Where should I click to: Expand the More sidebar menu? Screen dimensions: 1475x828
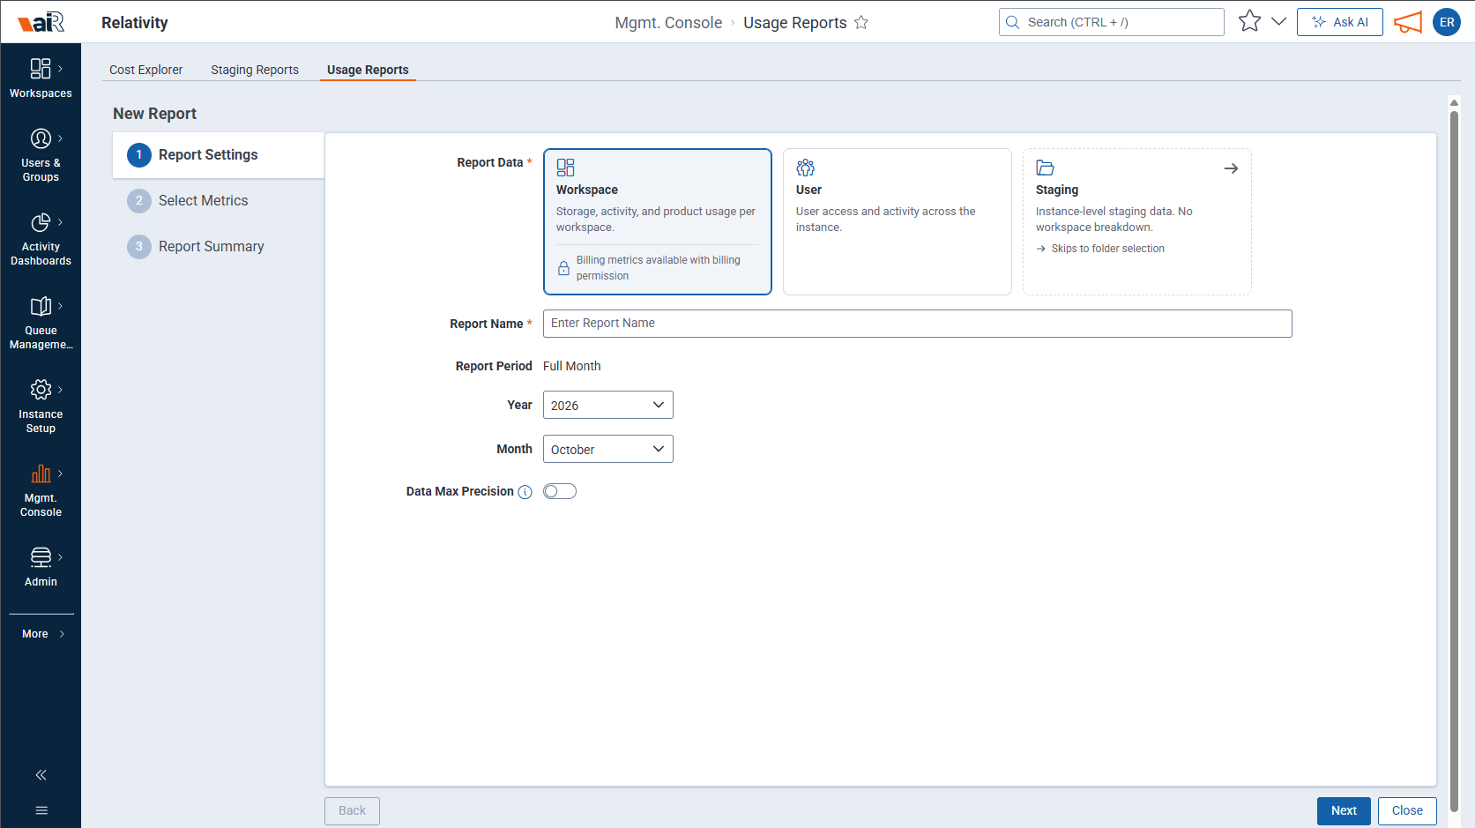pos(42,634)
